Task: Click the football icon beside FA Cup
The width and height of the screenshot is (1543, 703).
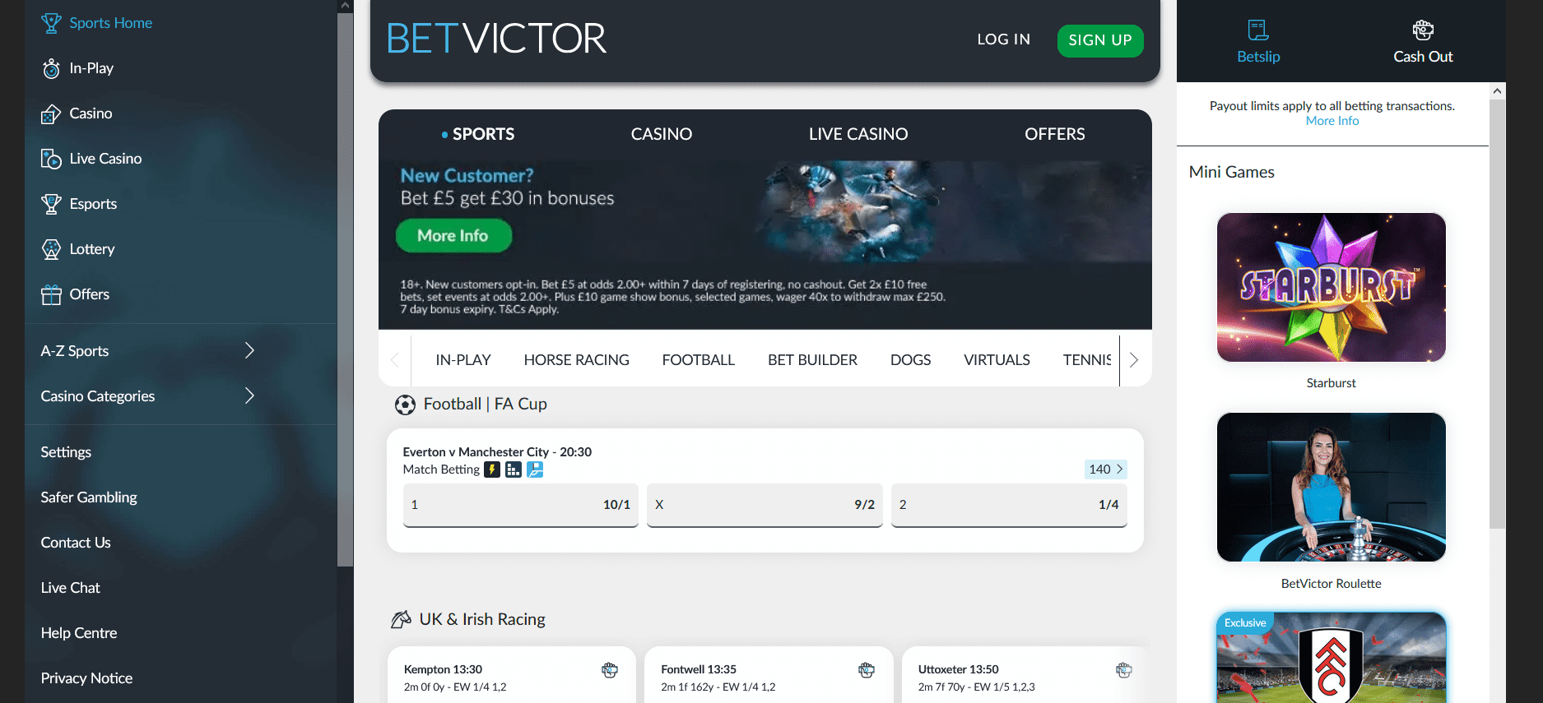Action: pos(405,405)
